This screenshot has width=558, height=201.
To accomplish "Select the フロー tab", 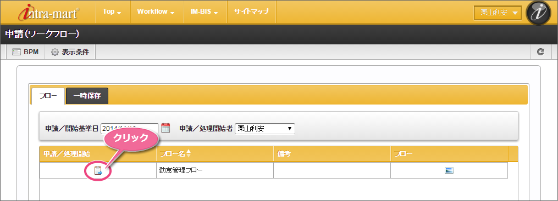I will (48, 96).
